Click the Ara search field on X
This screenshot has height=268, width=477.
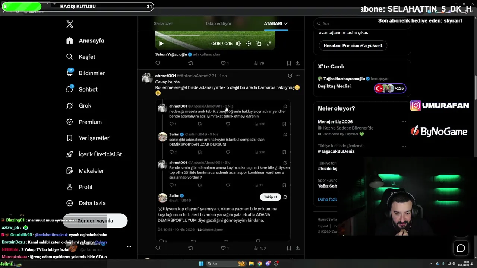point(362,23)
